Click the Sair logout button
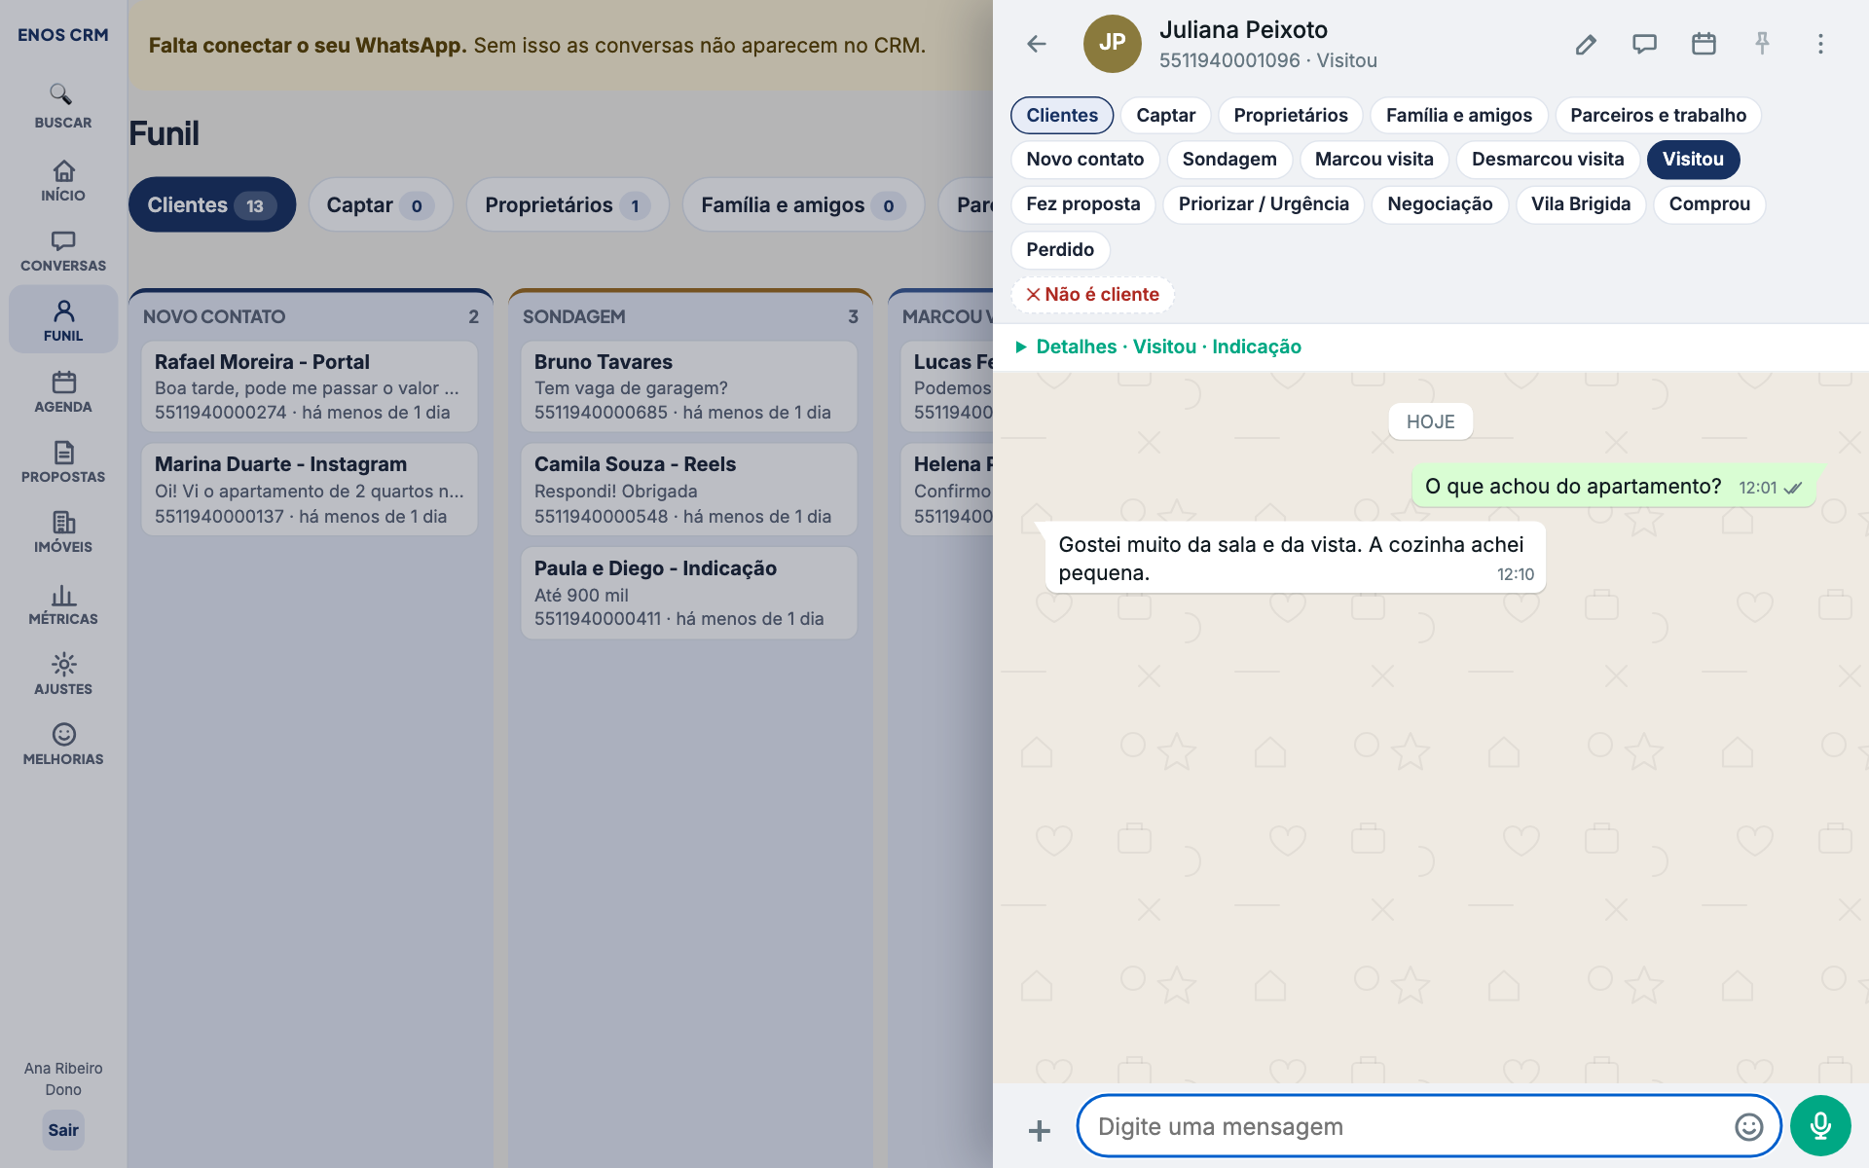Image resolution: width=1869 pixels, height=1168 pixels. (63, 1130)
